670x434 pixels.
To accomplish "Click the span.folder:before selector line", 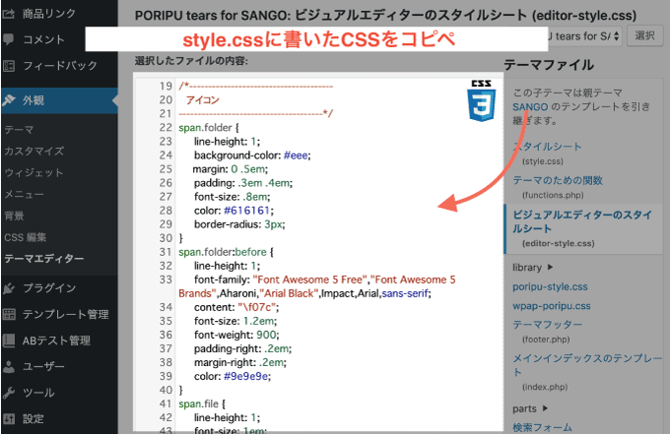I will [x=226, y=252].
